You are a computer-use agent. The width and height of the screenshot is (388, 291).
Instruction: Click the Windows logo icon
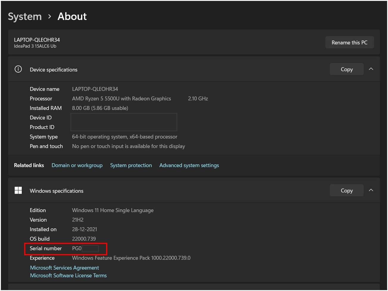coord(18,191)
